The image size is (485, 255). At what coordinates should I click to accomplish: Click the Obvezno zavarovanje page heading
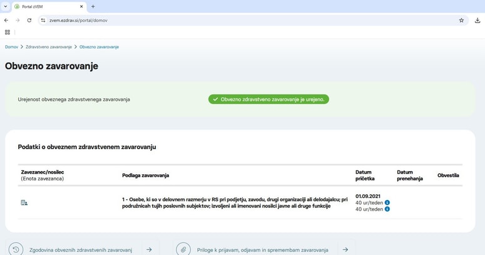click(x=51, y=66)
